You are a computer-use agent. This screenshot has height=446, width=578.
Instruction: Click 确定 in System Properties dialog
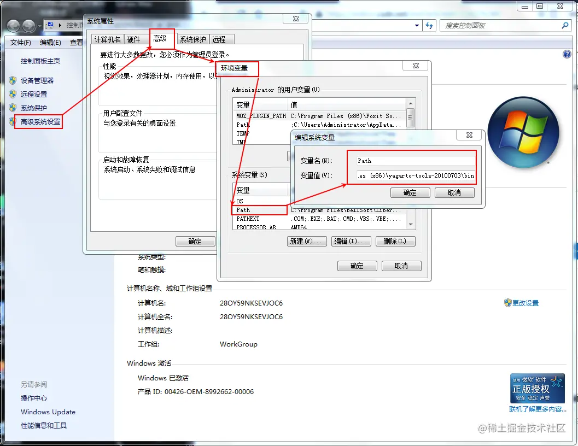195,241
